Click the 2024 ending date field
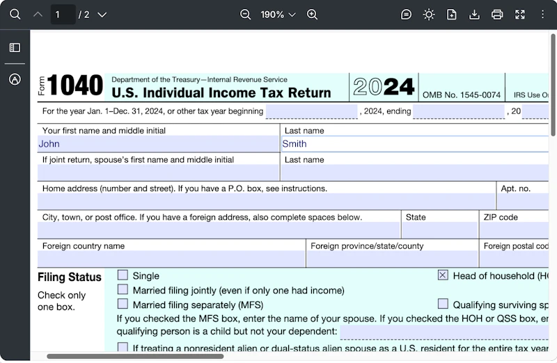Viewport: 557px width, 363px height. 459,111
